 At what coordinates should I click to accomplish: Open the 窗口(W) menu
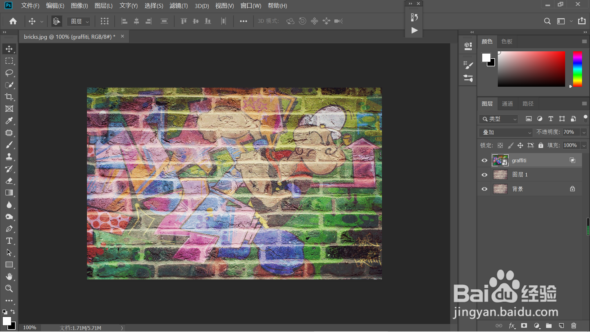coord(251,6)
